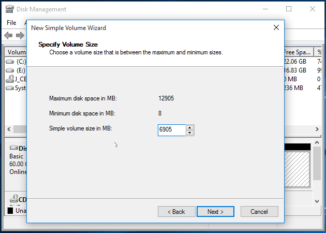Click the J_CE disc volume icon
Viewport: 326px width, 233px height.
10,79
